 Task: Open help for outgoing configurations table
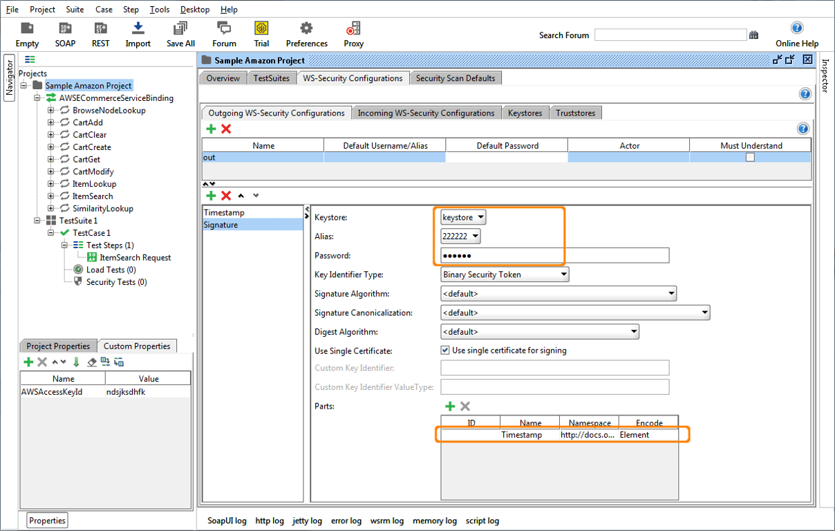pyautogui.click(x=803, y=129)
